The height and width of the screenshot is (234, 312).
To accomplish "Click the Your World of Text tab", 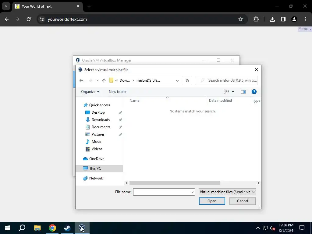I will point(47,6).
